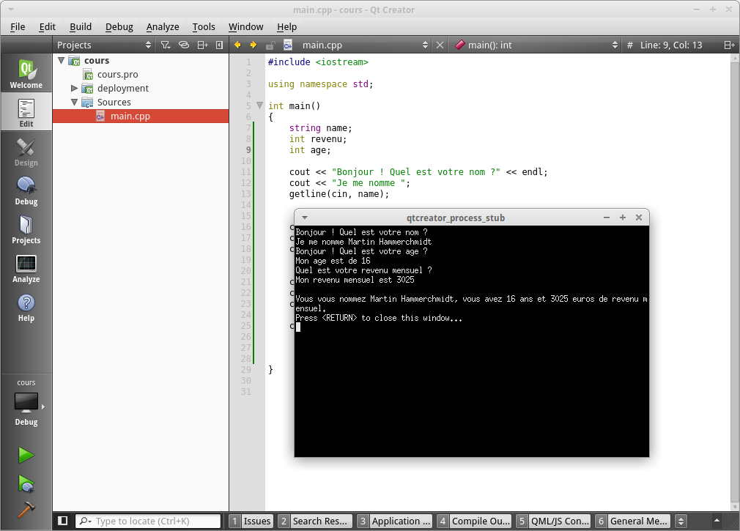Open the Projects view dropdown

tap(104, 45)
